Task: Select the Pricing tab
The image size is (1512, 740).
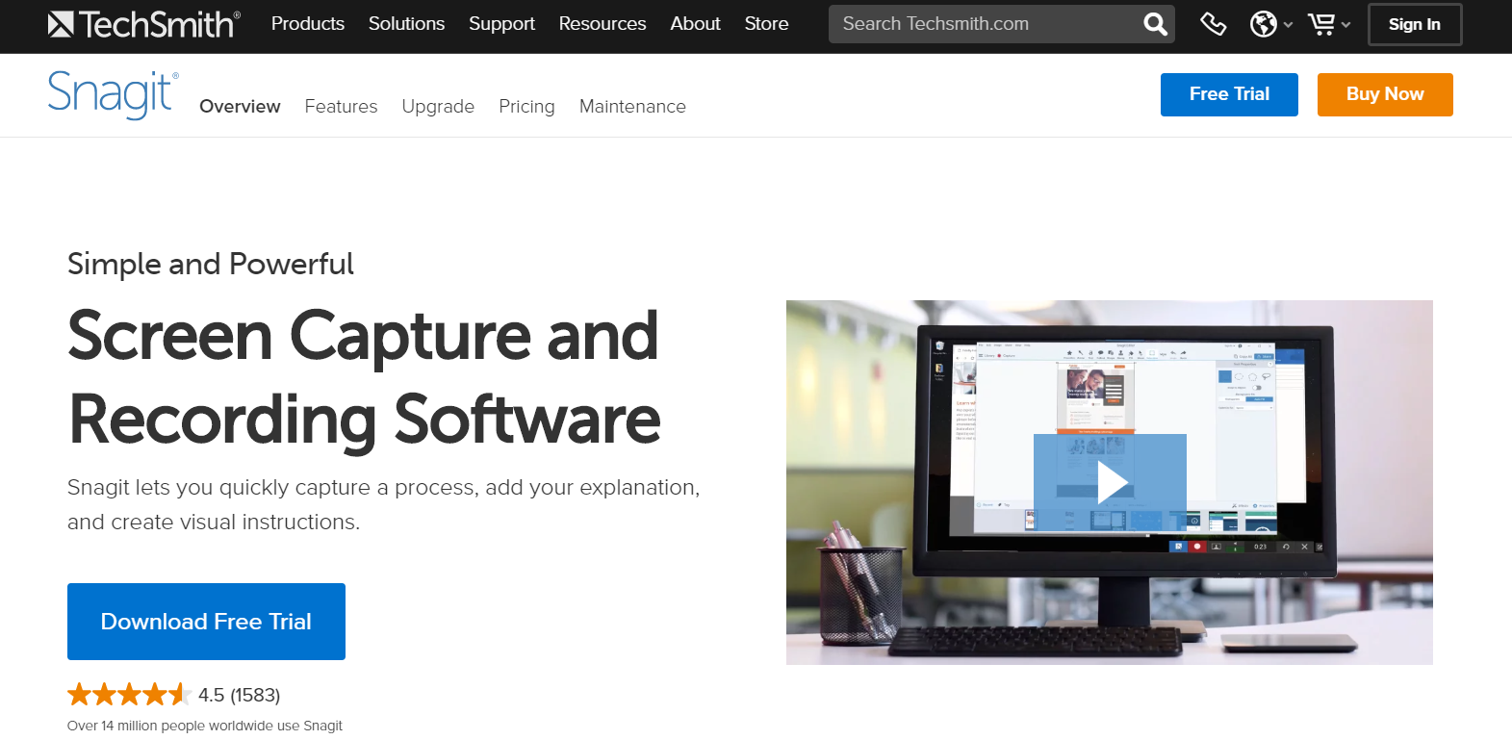Action: coord(526,107)
